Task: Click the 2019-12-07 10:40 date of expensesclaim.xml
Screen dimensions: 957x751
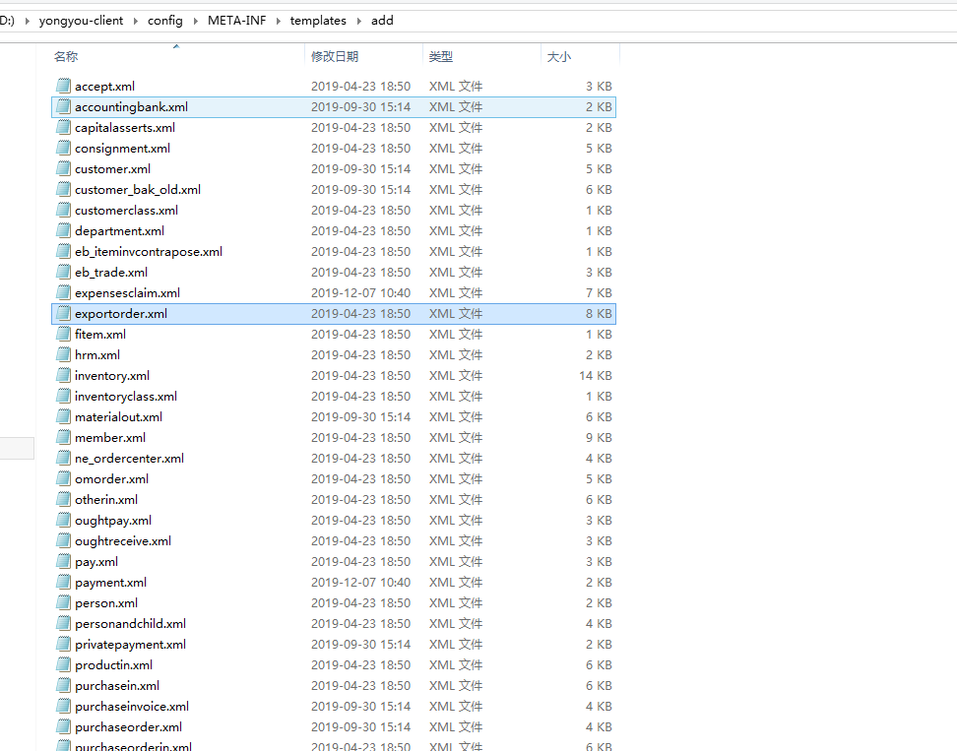Action: [360, 293]
